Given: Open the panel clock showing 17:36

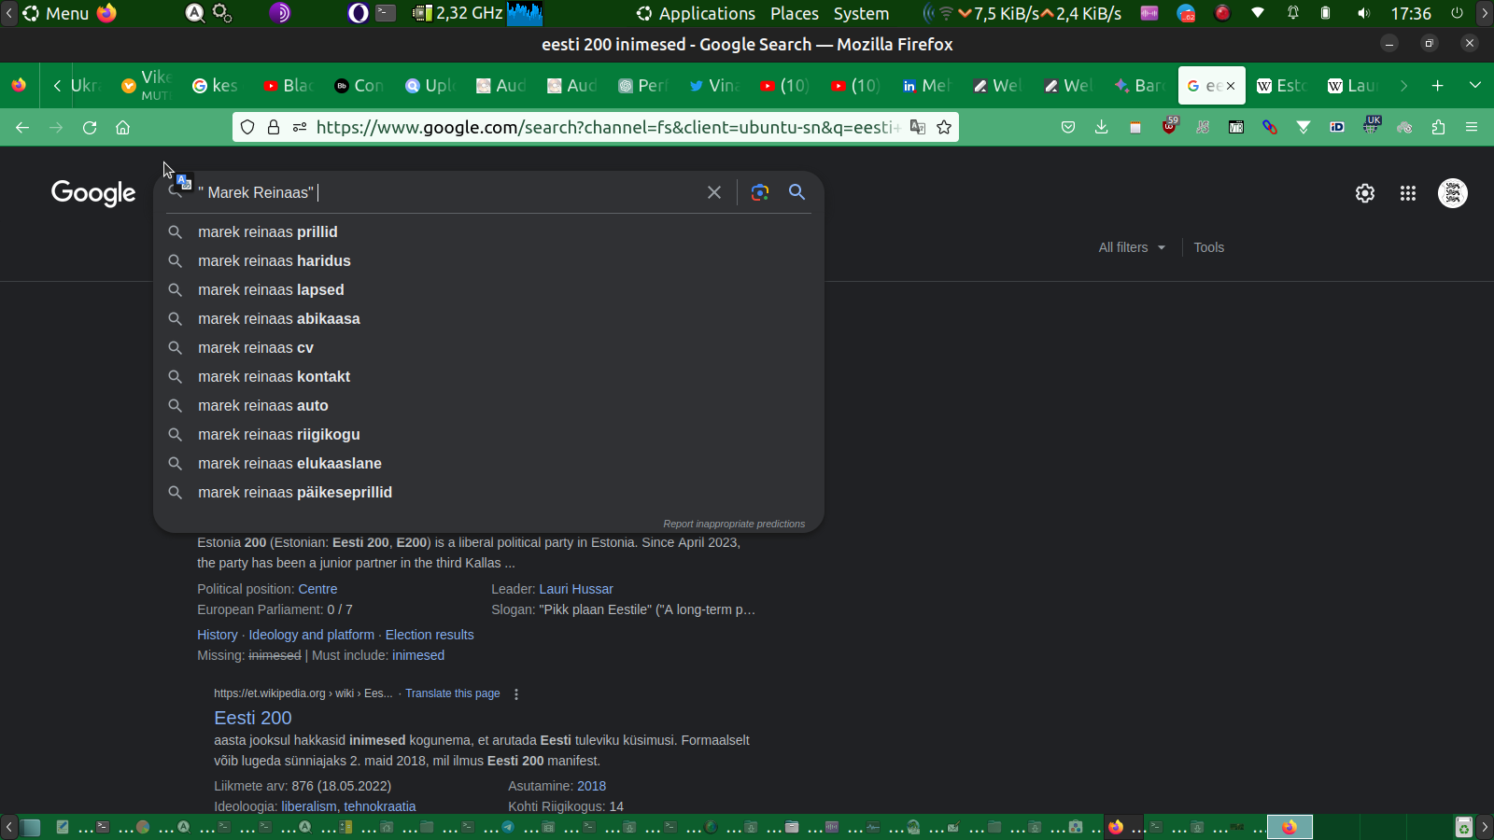Looking at the screenshot, I should point(1411,13).
